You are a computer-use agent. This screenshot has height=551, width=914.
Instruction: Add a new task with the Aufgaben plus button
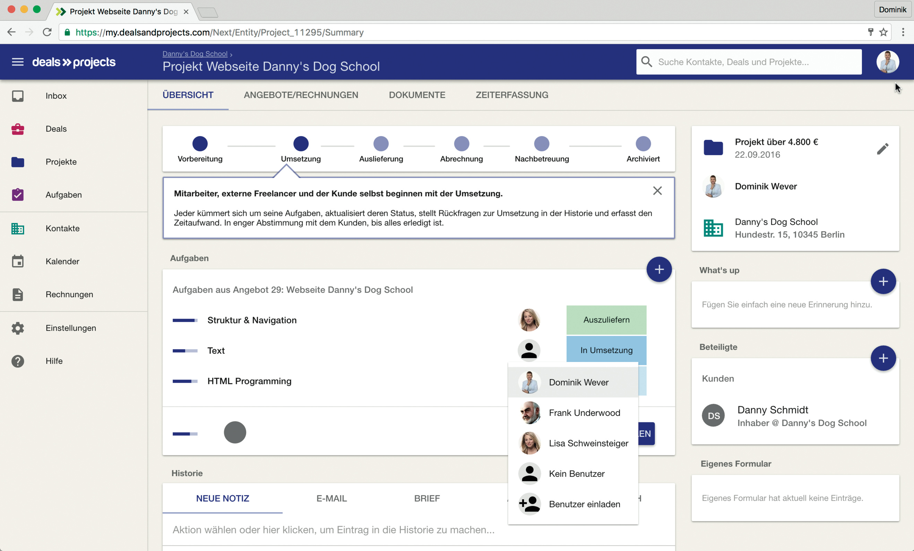click(659, 269)
